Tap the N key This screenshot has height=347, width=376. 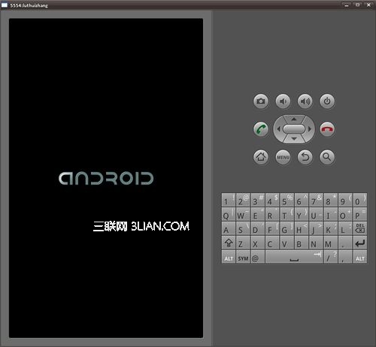(316, 243)
